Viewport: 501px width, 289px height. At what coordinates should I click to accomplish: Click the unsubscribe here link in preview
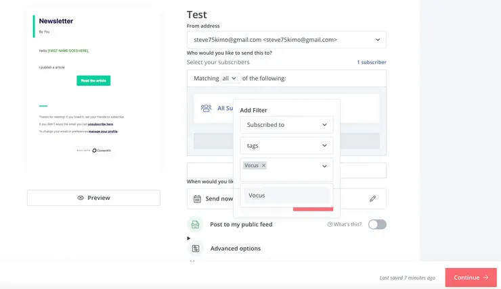coord(100,124)
